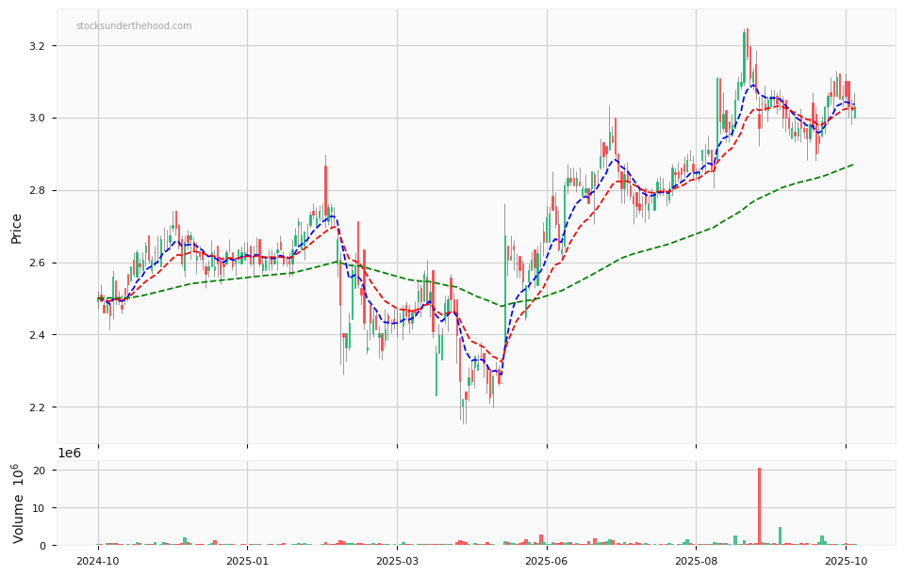Viewport: 905px width, 575px height.
Task: Click the Price y-axis label
Action: [x=16, y=227]
